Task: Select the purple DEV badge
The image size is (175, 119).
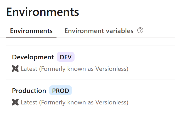Action: (x=66, y=57)
